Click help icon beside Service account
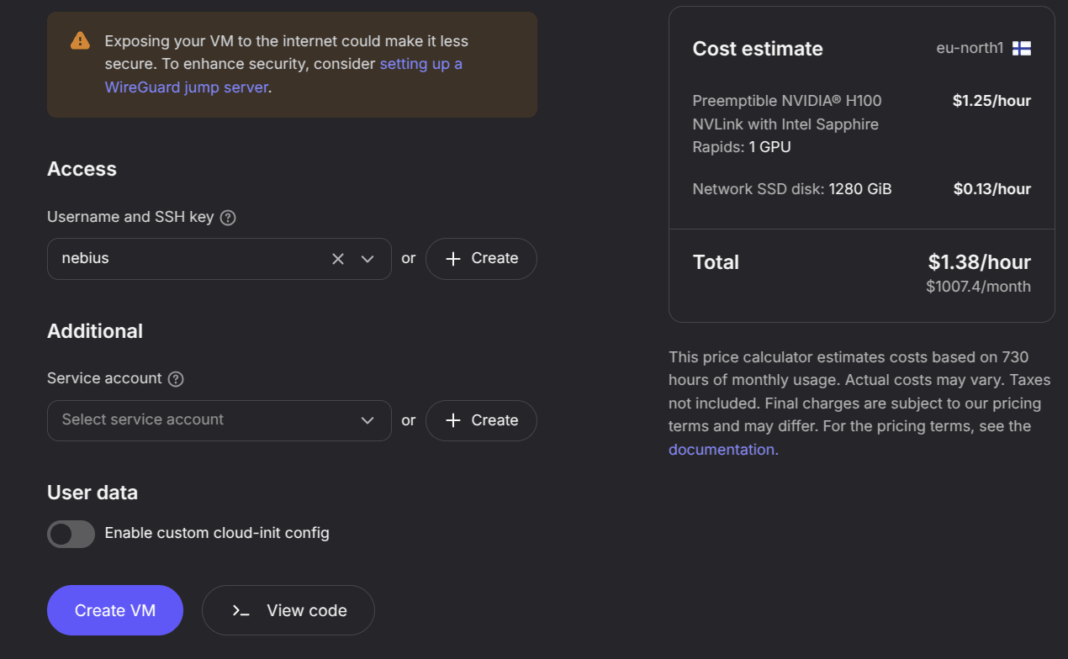The height and width of the screenshot is (659, 1068). point(176,379)
